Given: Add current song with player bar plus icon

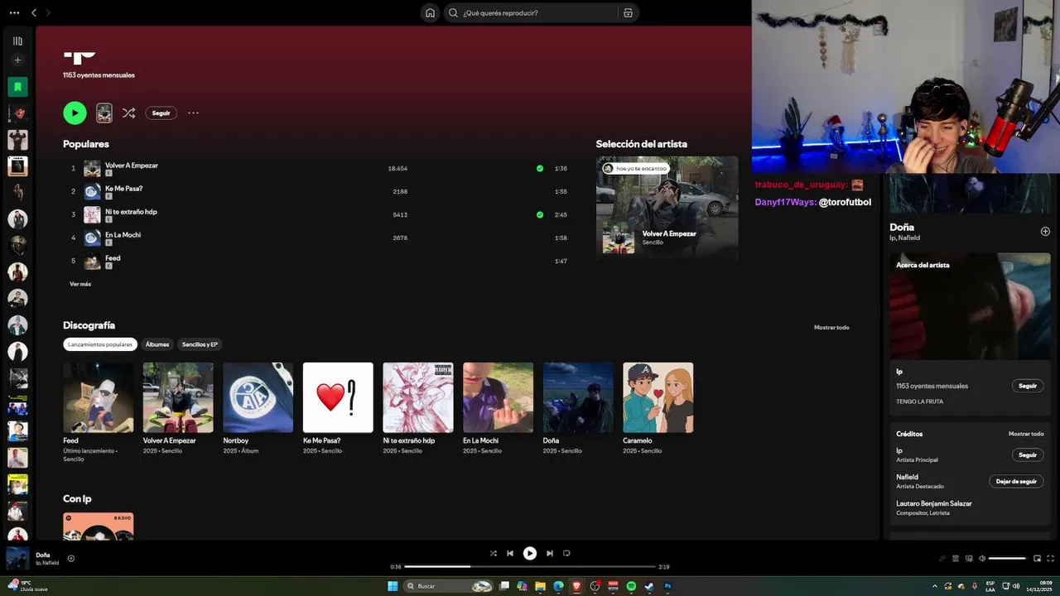Looking at the screenshot, I should (x=70, y=558).
